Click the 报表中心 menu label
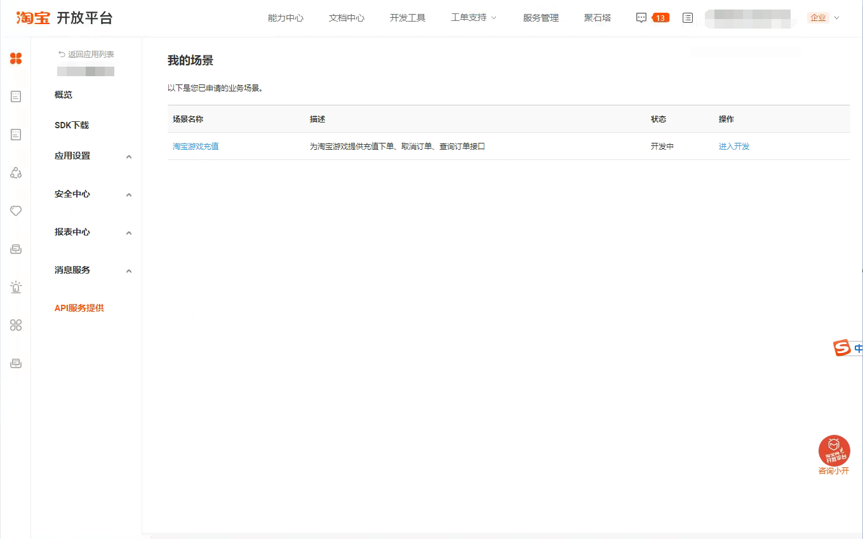 pyautogui.click(x=72, y=232)
